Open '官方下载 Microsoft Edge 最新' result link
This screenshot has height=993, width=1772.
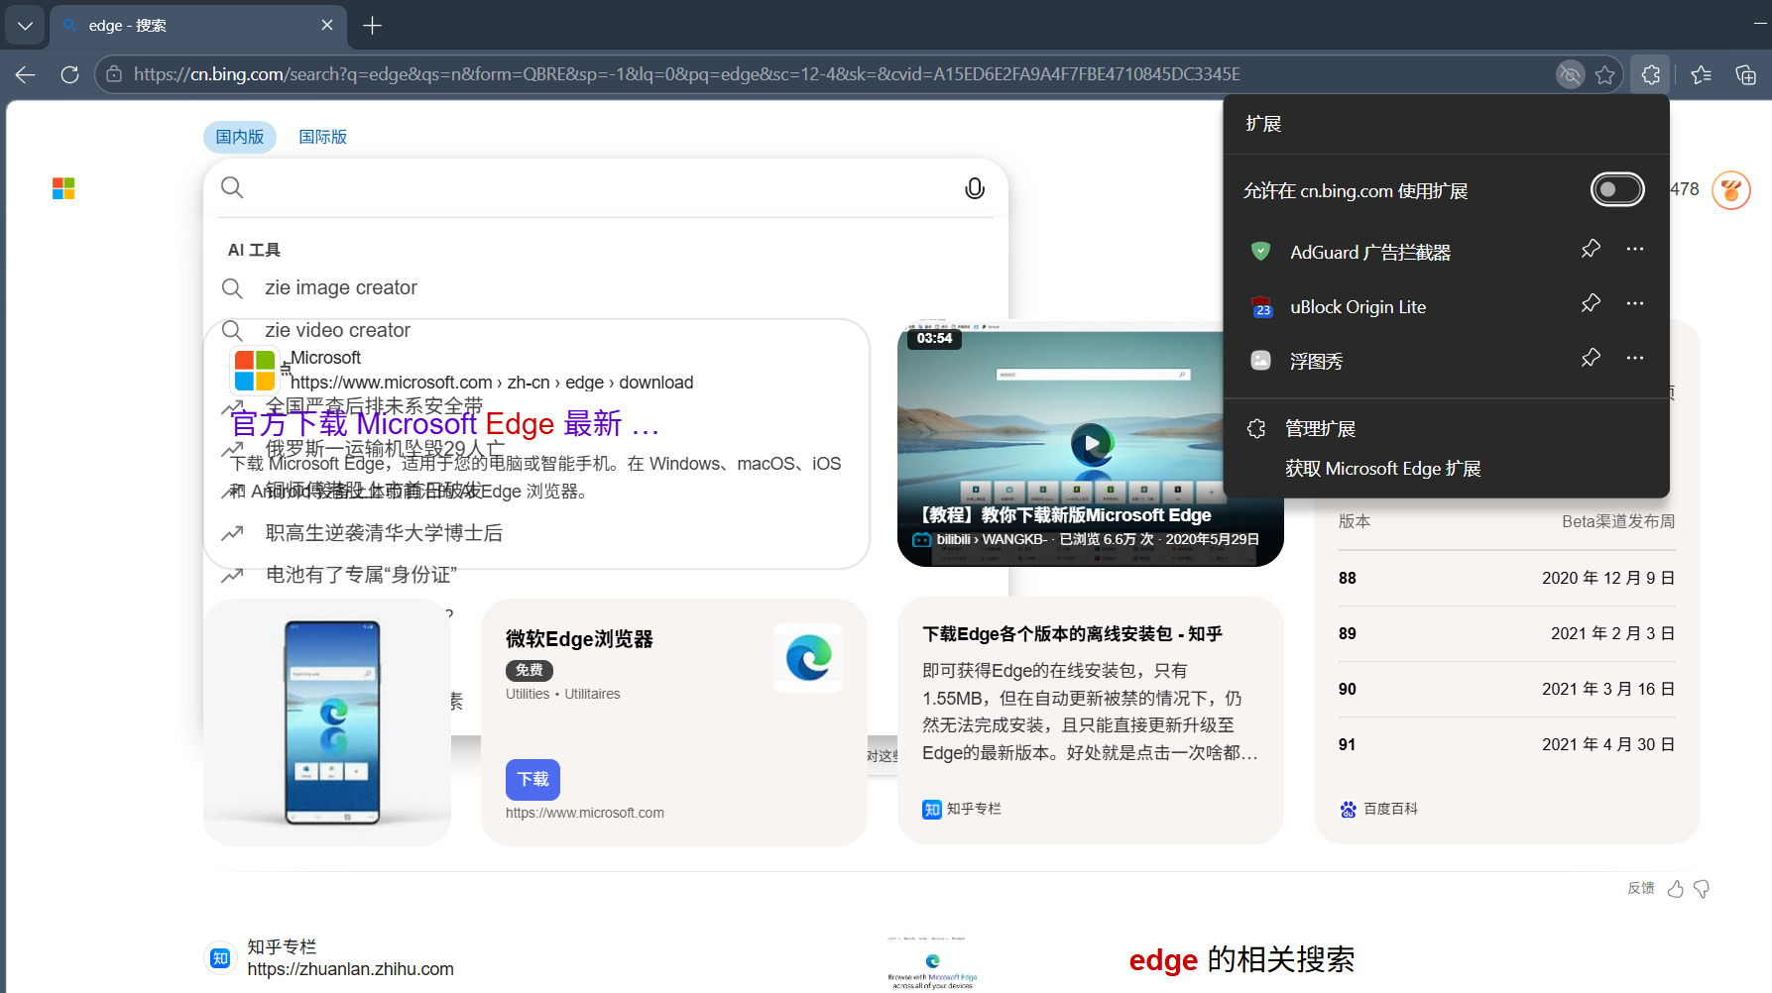pos(445,424)
